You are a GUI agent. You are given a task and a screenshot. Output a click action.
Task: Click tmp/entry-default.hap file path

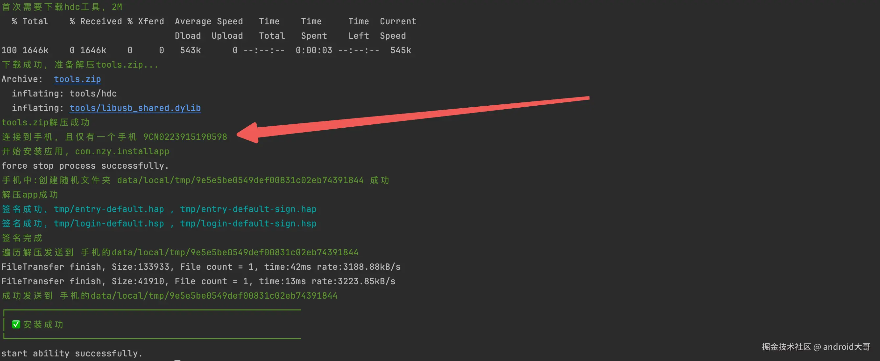(x=109, y=209)
